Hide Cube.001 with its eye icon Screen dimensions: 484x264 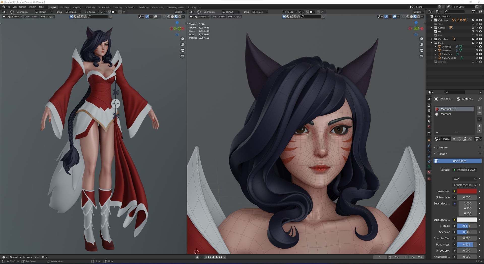tap(477, 47)
